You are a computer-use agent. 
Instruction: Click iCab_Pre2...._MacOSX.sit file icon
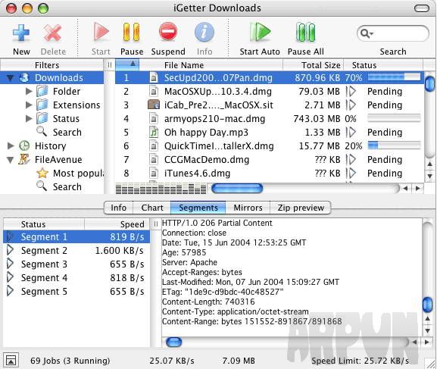[154, 105]
